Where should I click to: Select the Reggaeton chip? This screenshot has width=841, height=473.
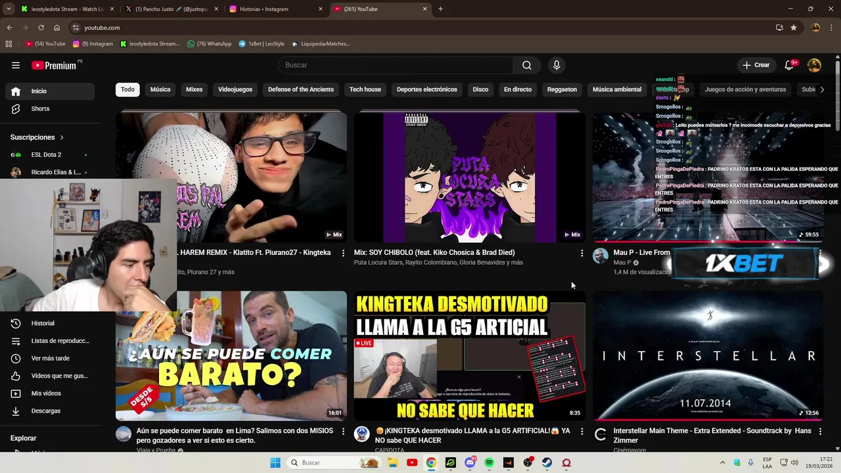pyautogui.click(x=562, y=89)
